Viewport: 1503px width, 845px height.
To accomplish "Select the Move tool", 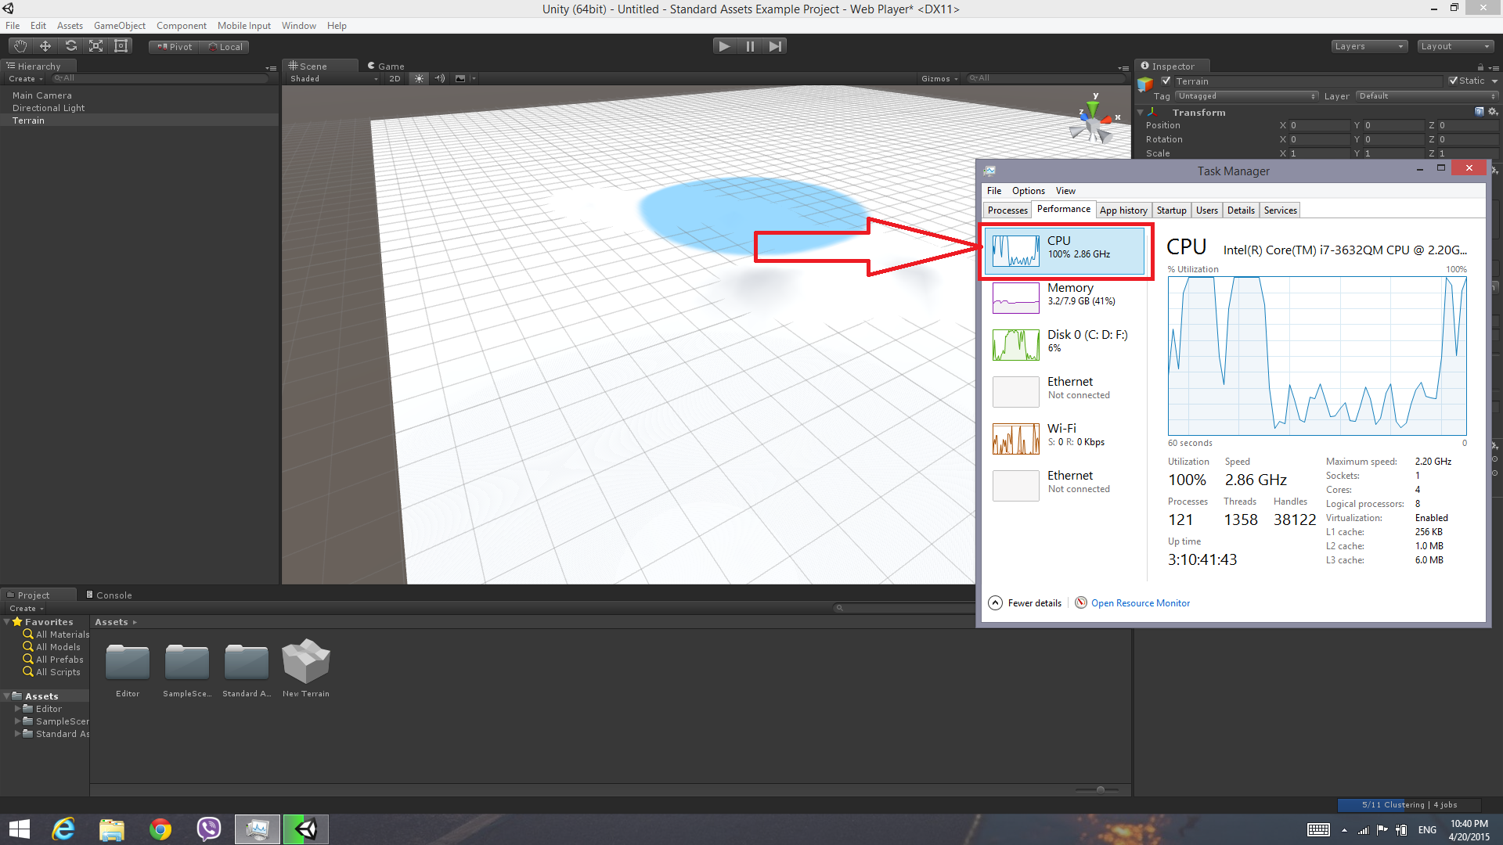I will tap(45, 45).
